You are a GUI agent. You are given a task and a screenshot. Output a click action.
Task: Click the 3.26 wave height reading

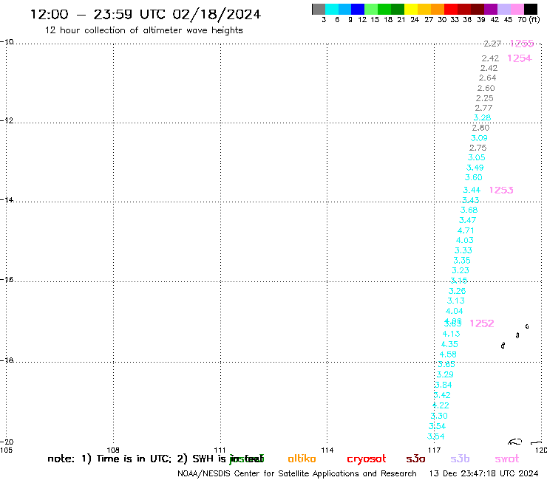(x=458, y=291)
